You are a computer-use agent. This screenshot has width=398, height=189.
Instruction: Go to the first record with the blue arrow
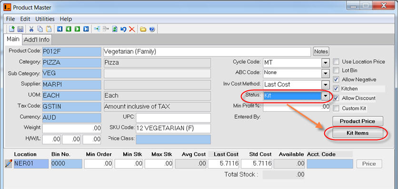tap(60, 29)
